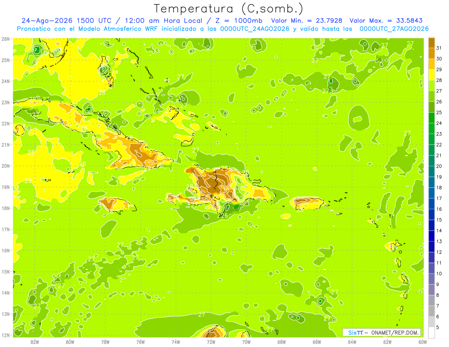Click the 76W longitude label
This screenshot has height=347, width=449.
(141, 342)
